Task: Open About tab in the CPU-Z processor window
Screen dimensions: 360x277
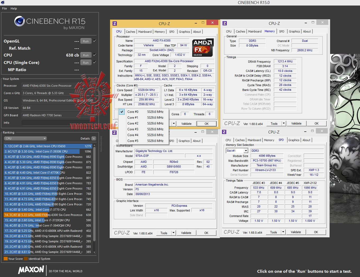Action: click(x=197, y=32)
